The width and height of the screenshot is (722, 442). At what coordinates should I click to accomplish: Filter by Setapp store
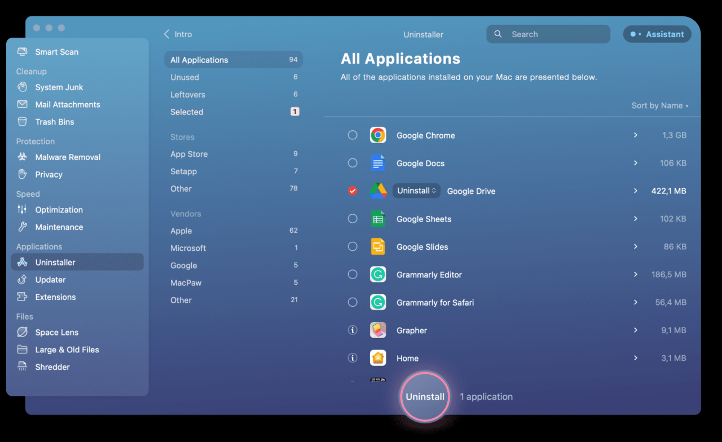pos(234,171)
